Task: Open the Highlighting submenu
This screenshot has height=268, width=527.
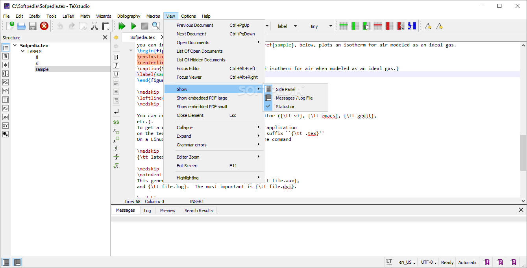Action: point(214,178)
